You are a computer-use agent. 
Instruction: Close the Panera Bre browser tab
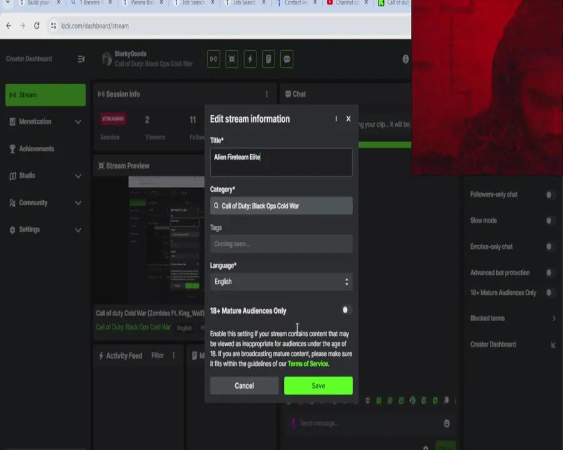[x=161, y=2]
